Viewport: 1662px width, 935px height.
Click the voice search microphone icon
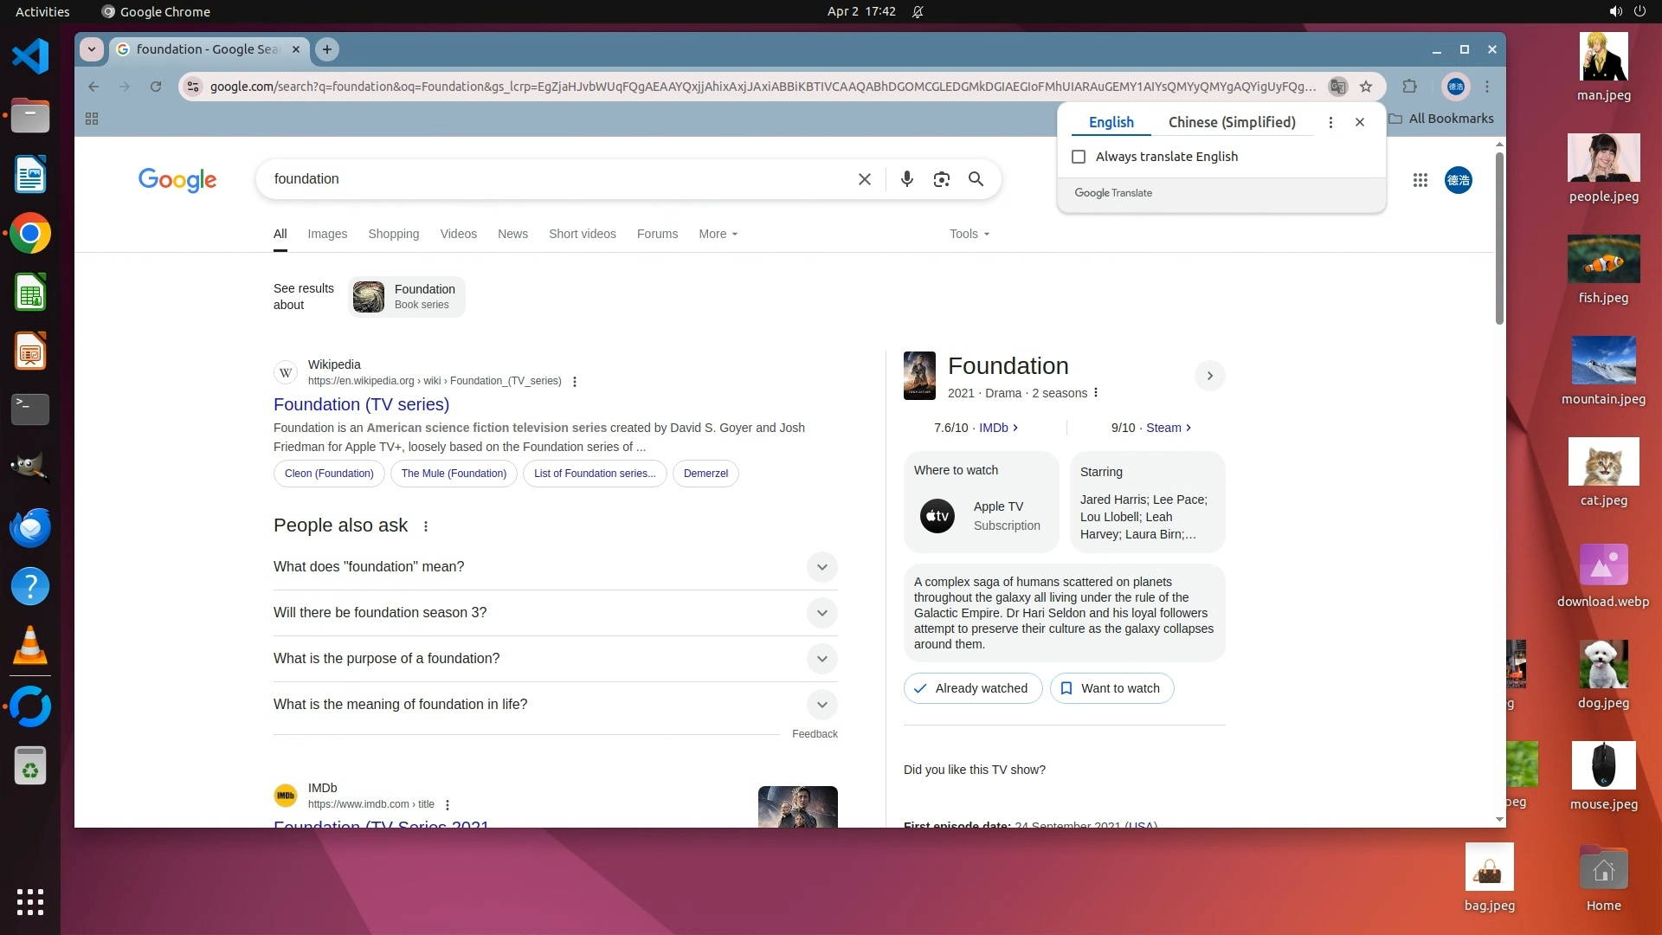point(906,179)
